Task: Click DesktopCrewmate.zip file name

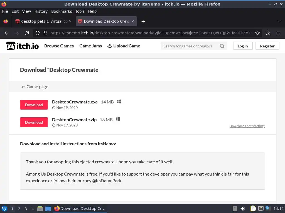Action: [74, 120]
